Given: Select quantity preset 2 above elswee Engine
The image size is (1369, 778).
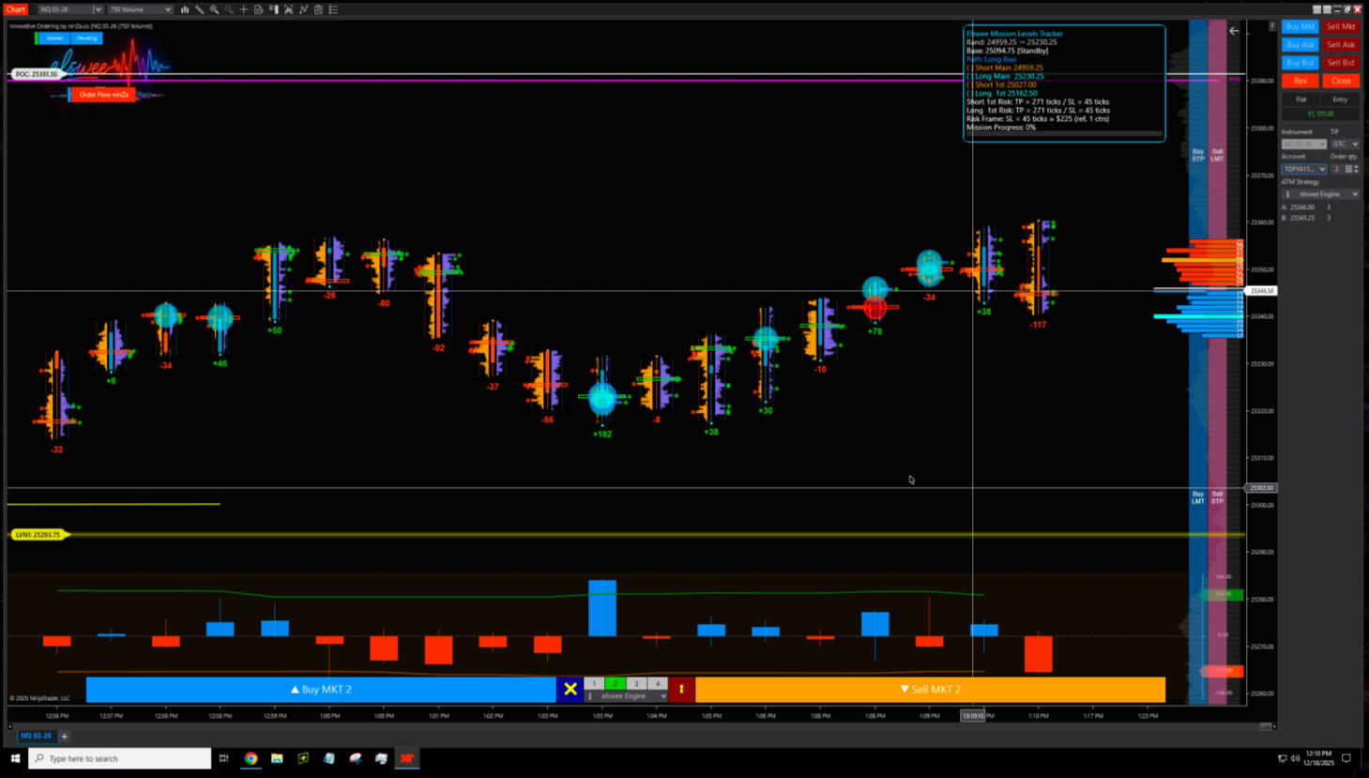Looking at the screenshot, I should (615, 683).
